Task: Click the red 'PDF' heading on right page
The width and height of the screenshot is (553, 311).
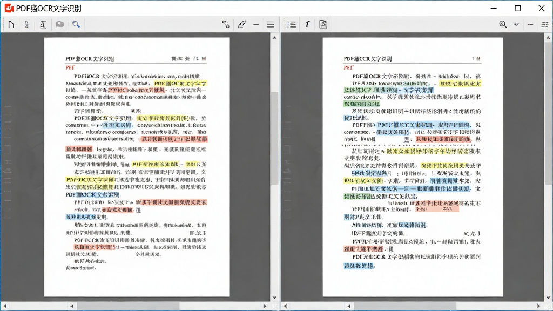Action: [349, 67]
